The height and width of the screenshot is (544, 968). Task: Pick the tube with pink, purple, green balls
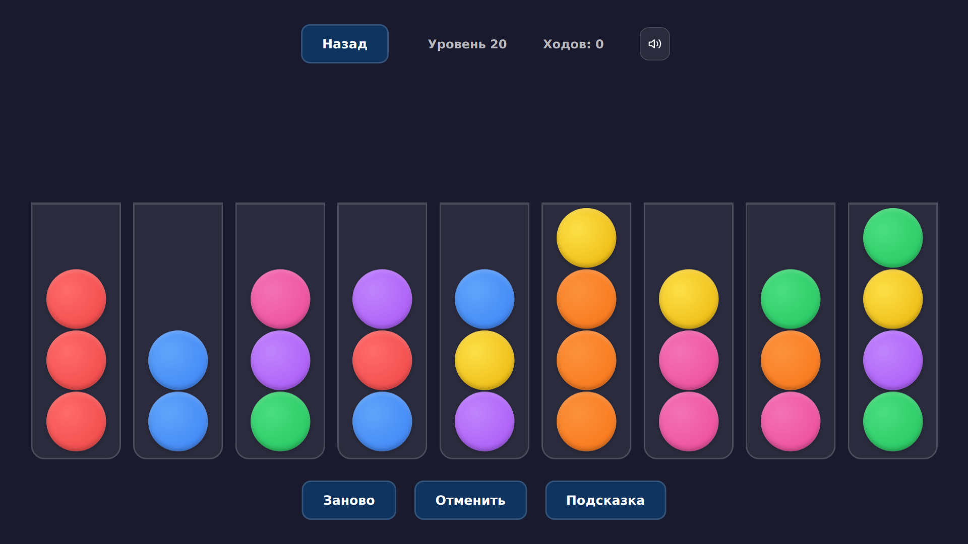click(x=280, y=331)
